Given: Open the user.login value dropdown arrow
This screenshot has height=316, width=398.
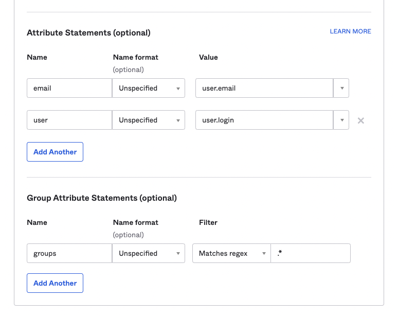Looking at the screenshot, I should [x=341, y=120].
